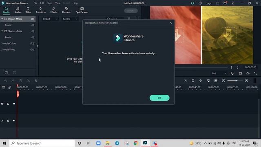Zoom out timeline with minus icon
Screen dimensions: 261x147
(223, 81)
